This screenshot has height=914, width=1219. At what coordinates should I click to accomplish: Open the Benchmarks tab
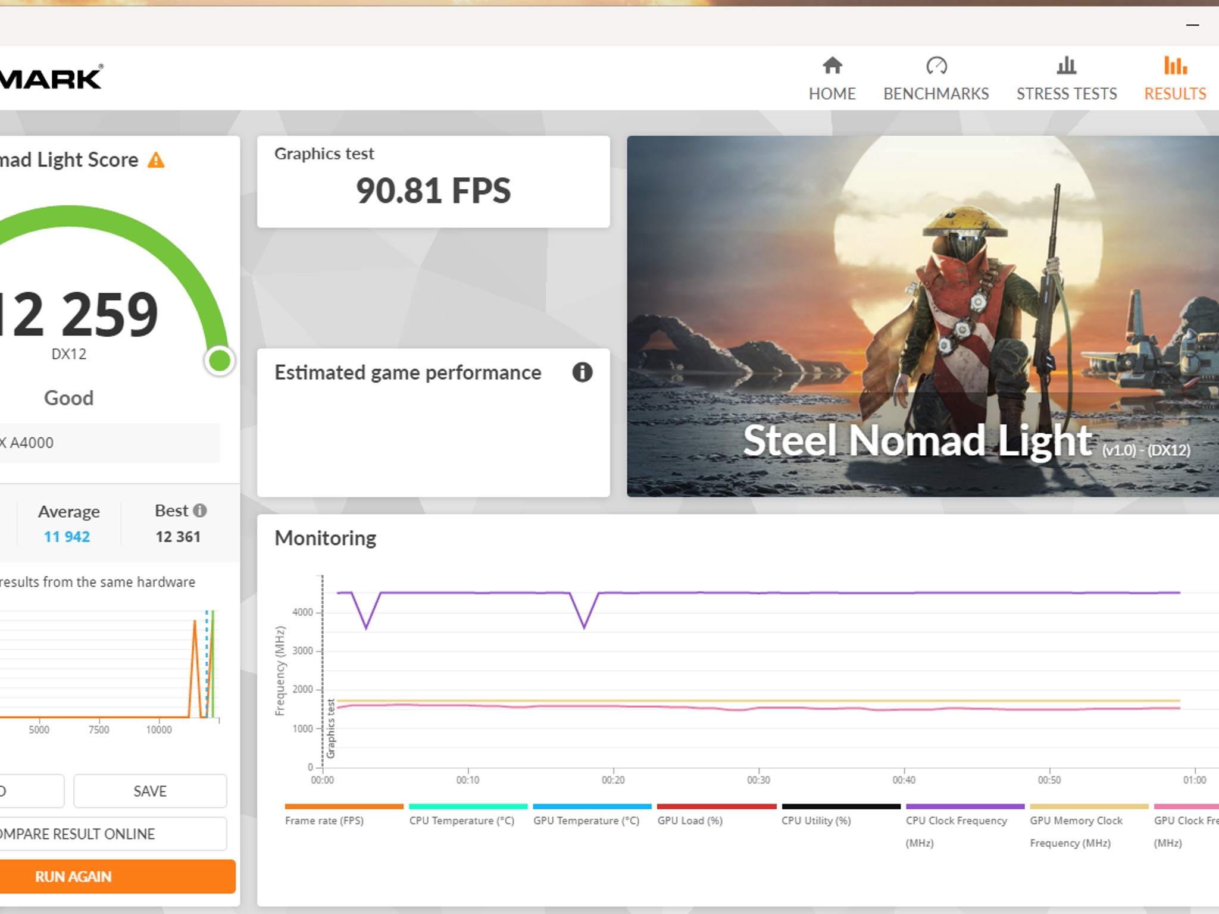[936, 79]
